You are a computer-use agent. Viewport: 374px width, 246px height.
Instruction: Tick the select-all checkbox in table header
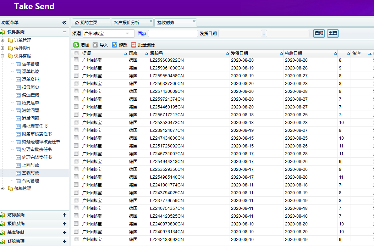coord(76,53)
